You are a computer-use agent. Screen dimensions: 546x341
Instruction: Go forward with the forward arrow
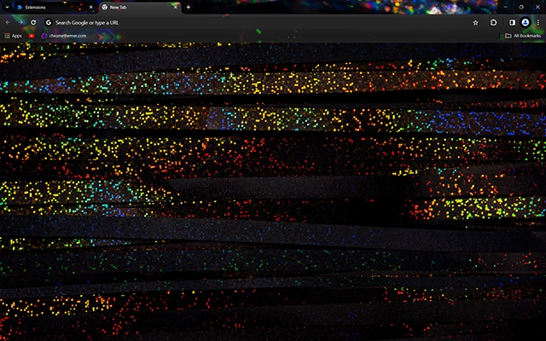click(x=20, y=23)
